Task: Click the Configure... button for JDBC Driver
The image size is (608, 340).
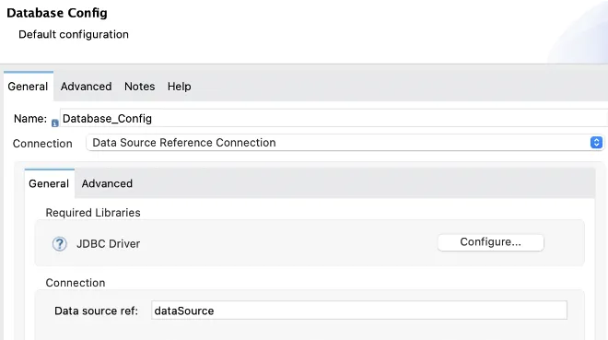Action: click(x=490, y=242)
